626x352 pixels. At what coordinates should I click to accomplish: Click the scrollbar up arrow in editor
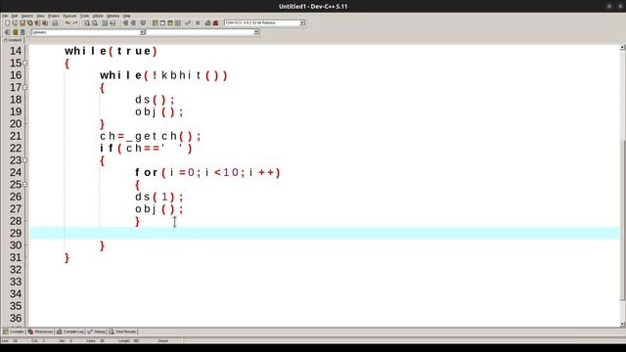pos(622,48)
